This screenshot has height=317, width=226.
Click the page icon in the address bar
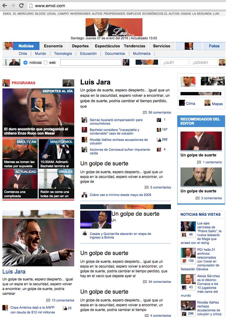tap(31, 6)
